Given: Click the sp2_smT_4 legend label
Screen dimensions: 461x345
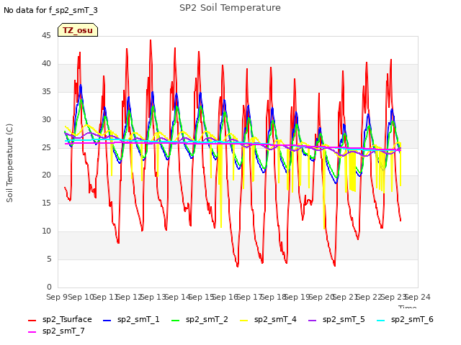Looking at the screenshot, I should pos(275,319).
